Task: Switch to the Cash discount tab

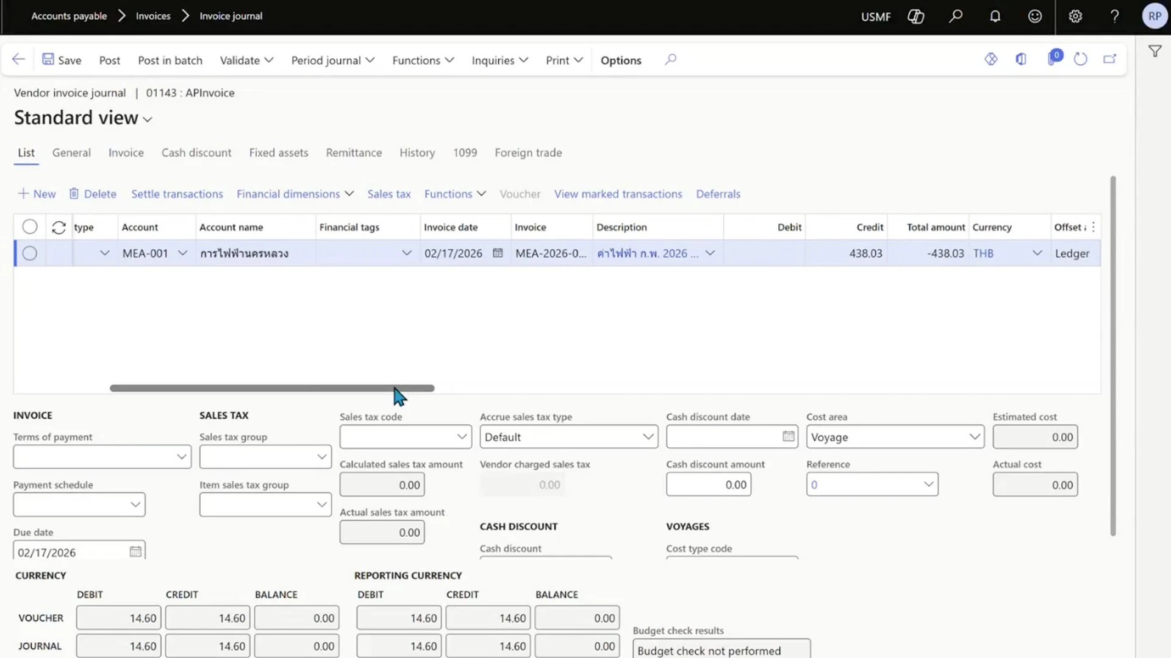Action: 196,153
